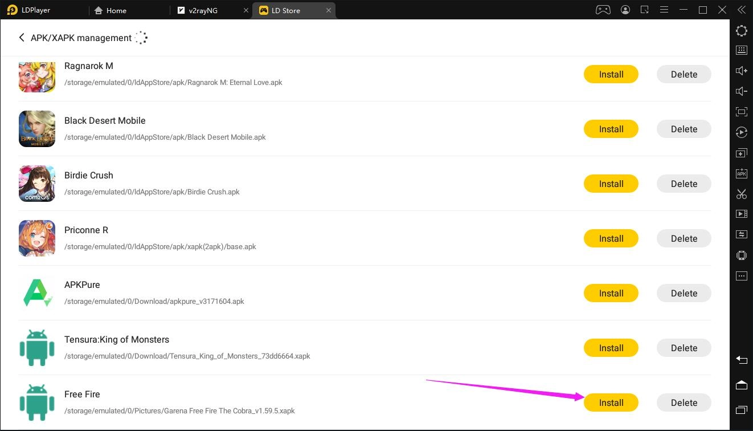
Task: Click the shake device icon
Action: (x=741, y=255)
